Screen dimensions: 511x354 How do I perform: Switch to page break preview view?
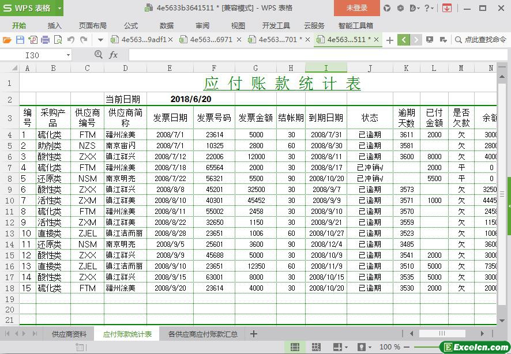tap(315, 347)
